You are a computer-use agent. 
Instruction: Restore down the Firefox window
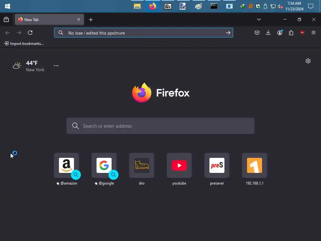tap(299, 19)
